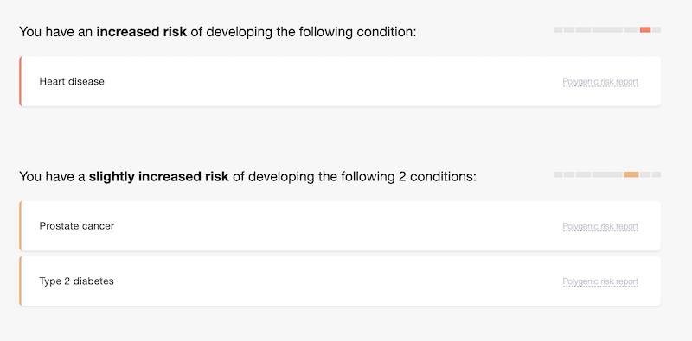Viewport: 692px width, 341px height.
Task: Click longest gray segment of slightly increased scale
Action: 607,174
